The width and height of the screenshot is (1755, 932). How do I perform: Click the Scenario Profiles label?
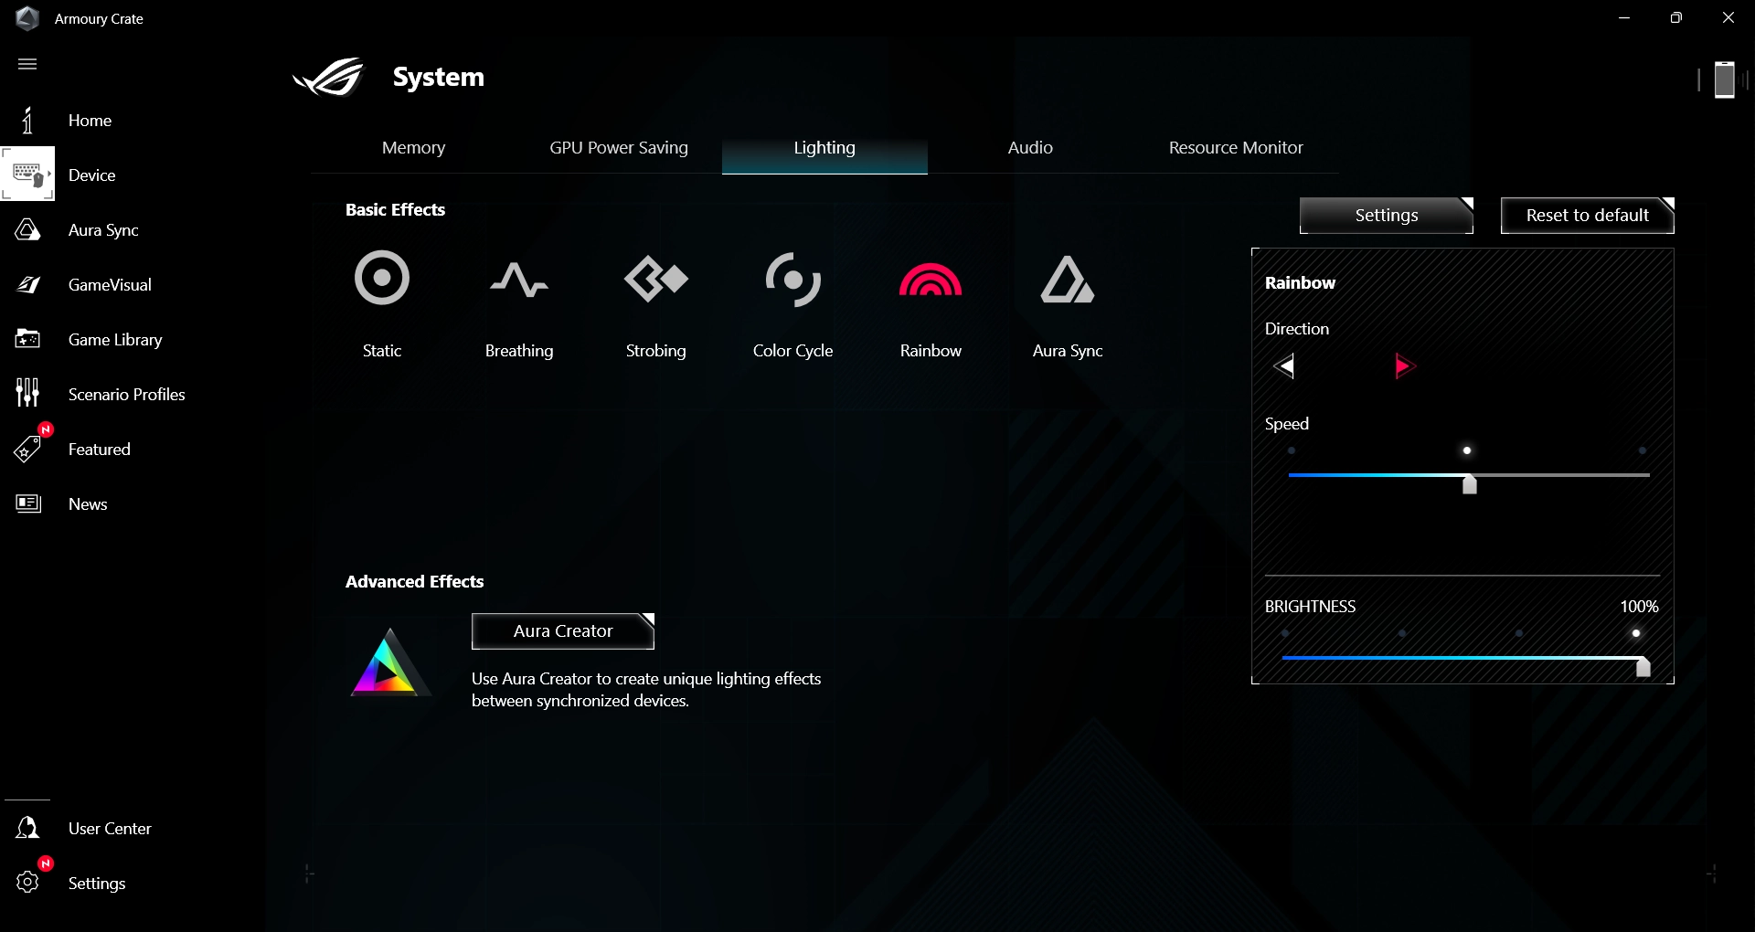click(127, 395)
